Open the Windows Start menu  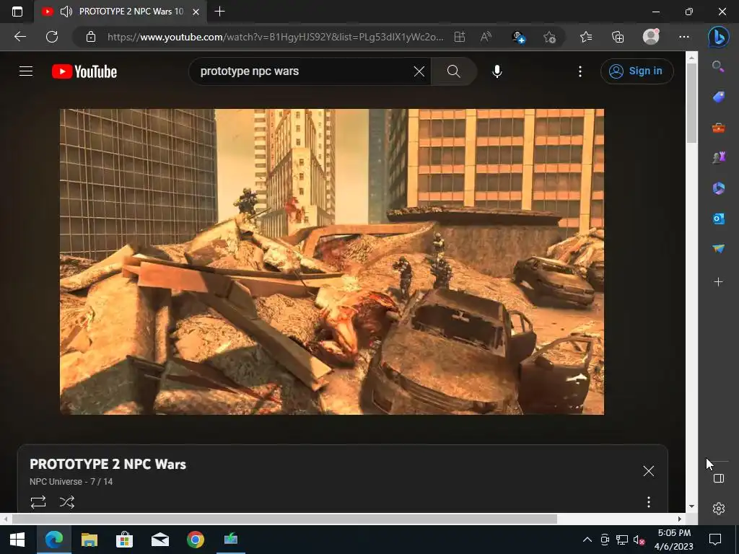point(17,540)
